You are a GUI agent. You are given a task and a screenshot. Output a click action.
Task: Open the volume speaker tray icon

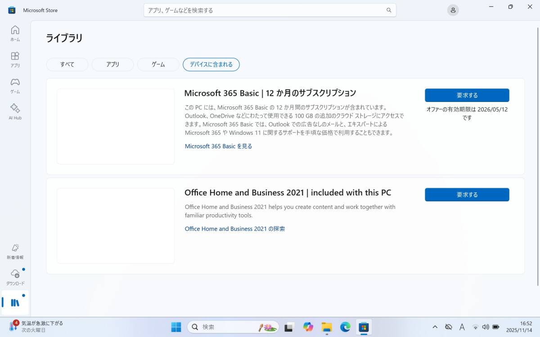485,327
